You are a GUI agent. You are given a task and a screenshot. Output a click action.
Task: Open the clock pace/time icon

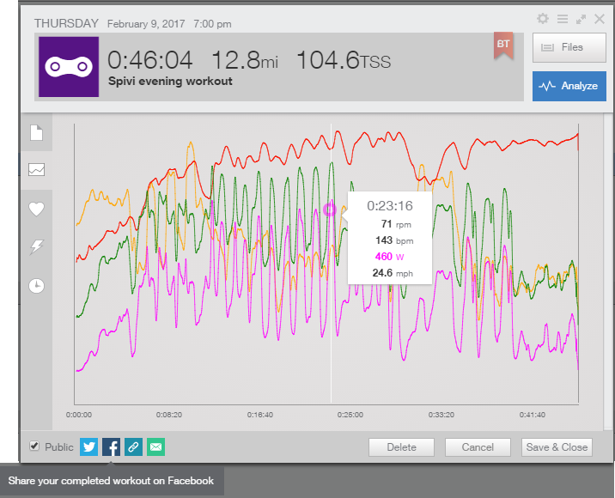click(x=36, y=285)
